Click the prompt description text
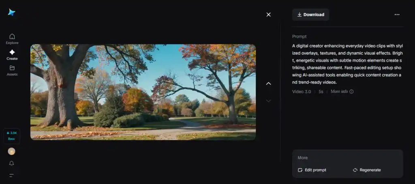The image size is (415, 184). [347, 64]
